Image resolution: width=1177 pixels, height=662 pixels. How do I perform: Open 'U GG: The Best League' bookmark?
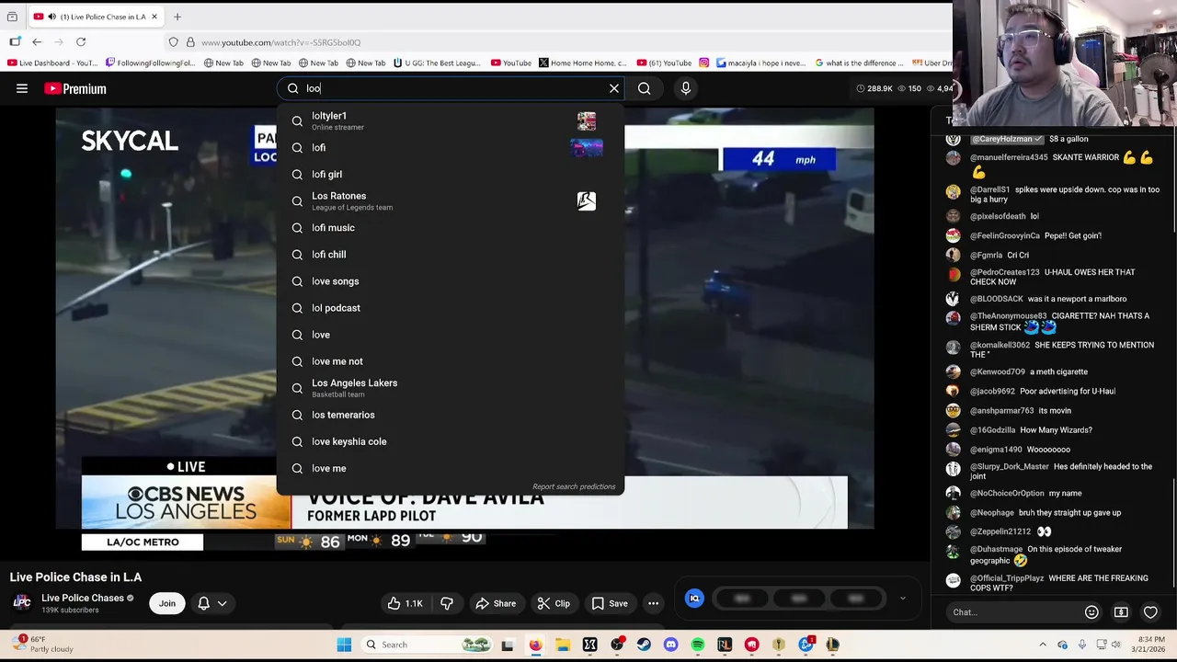[x=437, y=63]
